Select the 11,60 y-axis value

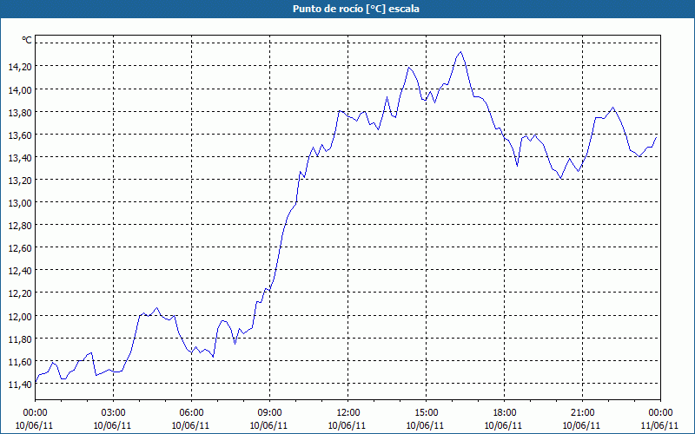(20, 361)
